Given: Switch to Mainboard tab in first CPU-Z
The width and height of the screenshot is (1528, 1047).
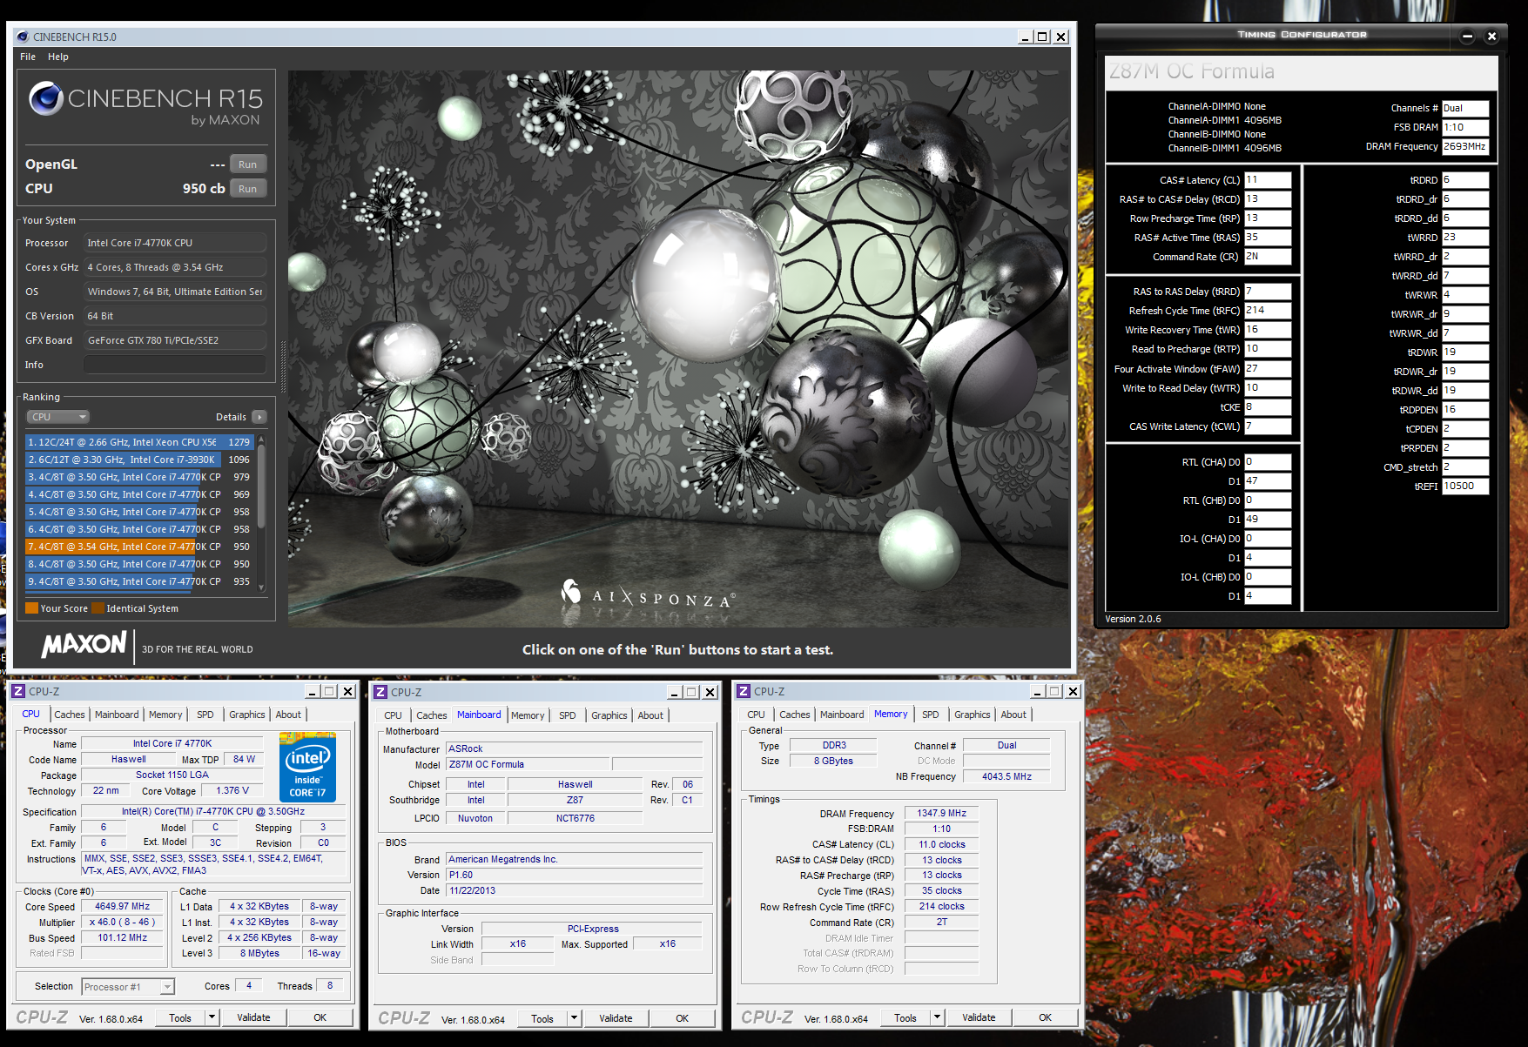Looking at the screenshot, I should tap(117, 715).
